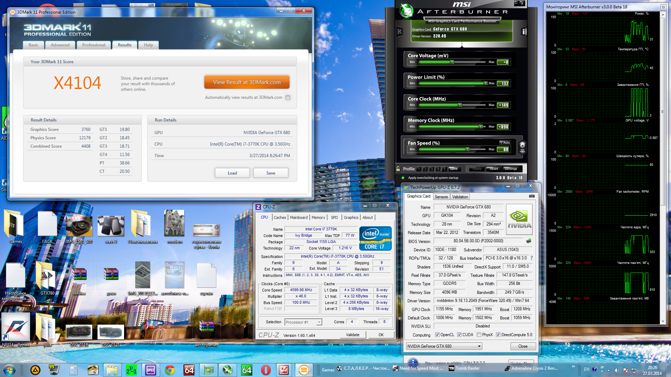Viewport: 671px width, 377px height.
Task: Click Afterburner left kombustor K icon
Action: click(x=400, y=32)
